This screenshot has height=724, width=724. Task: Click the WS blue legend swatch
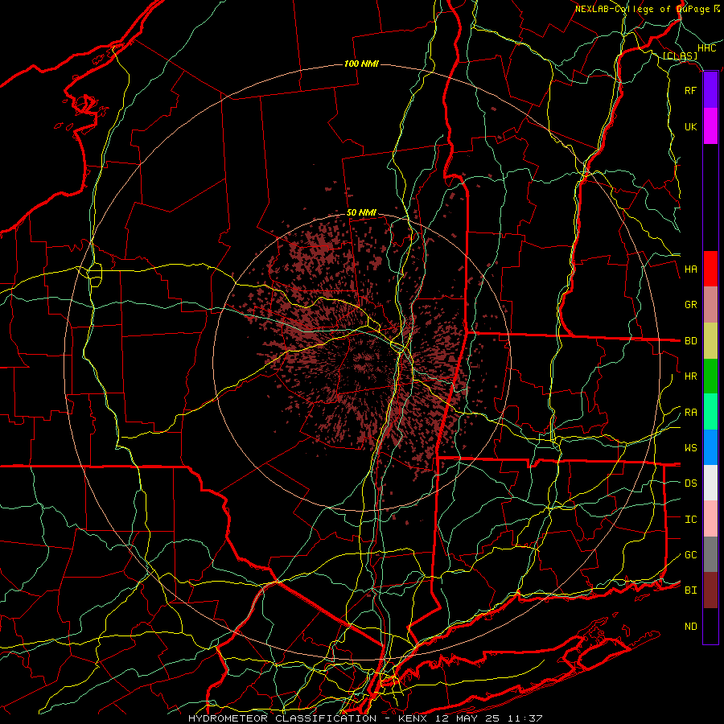pos(710,447)
